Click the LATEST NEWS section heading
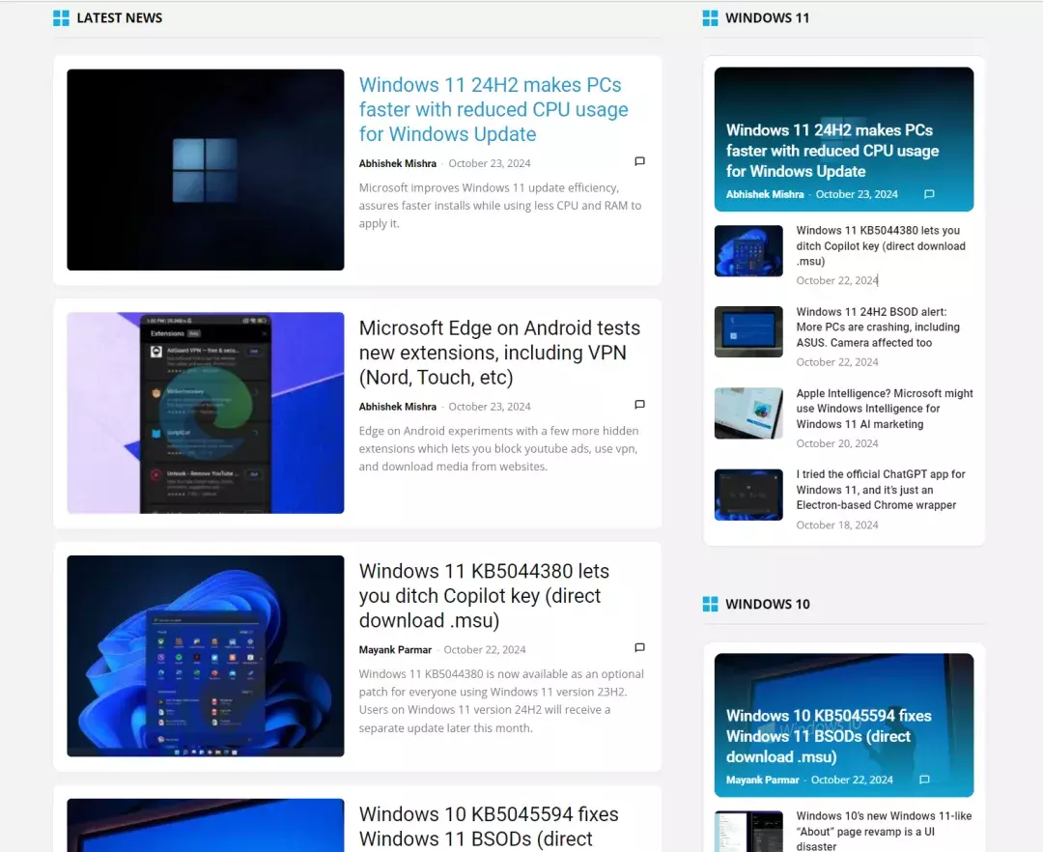The height and width of the screenshot is (852, 1043). (x=120, y=18)
